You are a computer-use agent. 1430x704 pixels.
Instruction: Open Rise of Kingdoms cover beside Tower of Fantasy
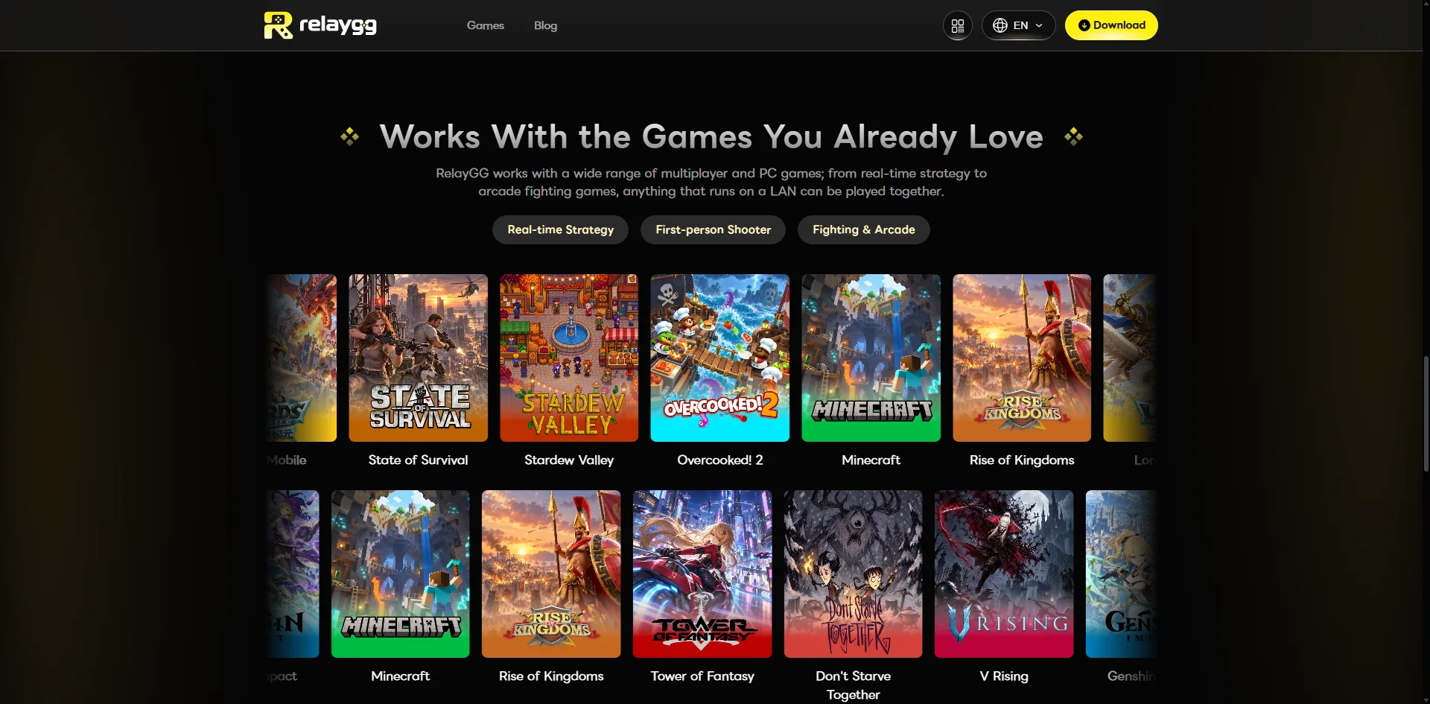coord(551,574)
